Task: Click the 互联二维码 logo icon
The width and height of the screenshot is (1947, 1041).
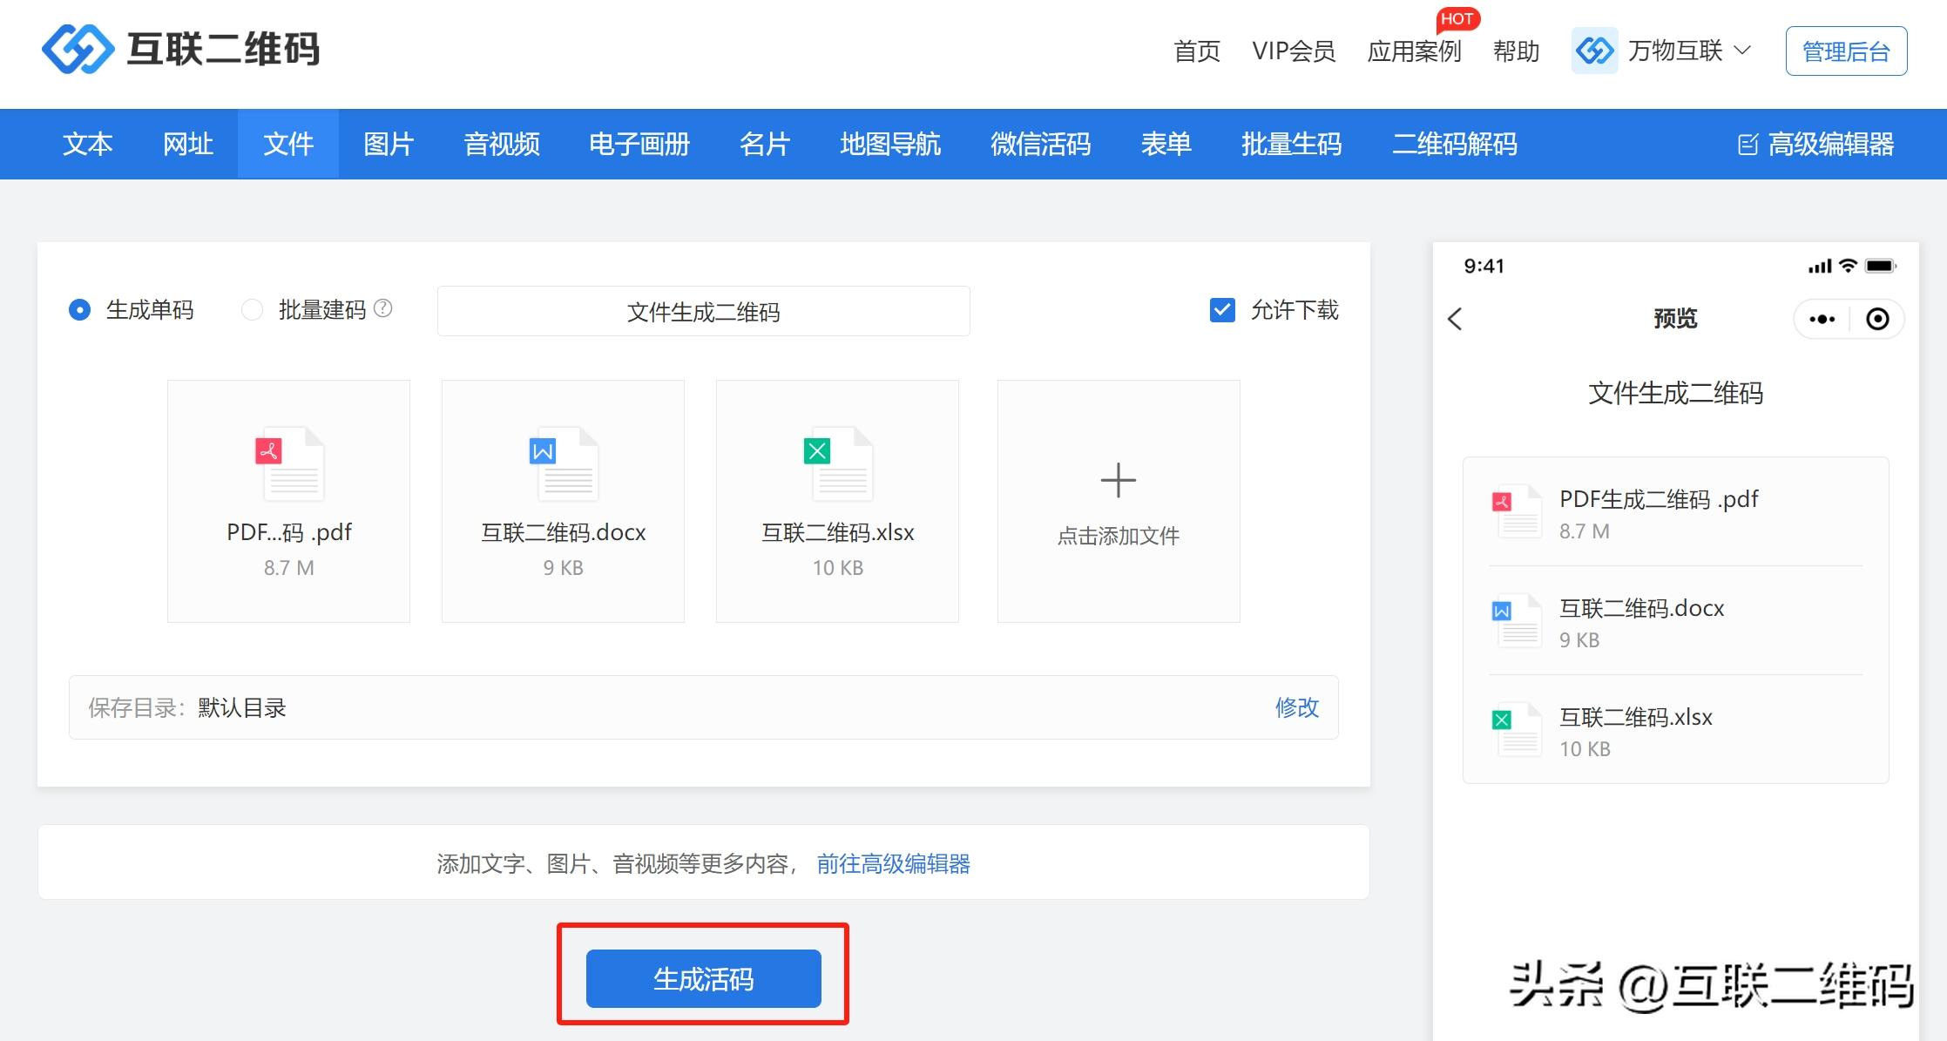Action: coord(78,49)
